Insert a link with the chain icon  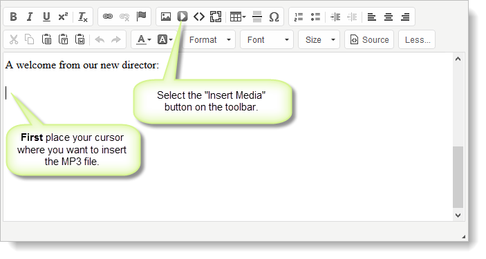click(x=108, y=17)
